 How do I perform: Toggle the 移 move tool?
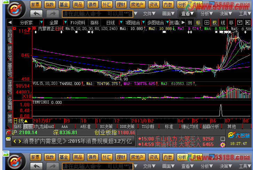click(231, 23)
